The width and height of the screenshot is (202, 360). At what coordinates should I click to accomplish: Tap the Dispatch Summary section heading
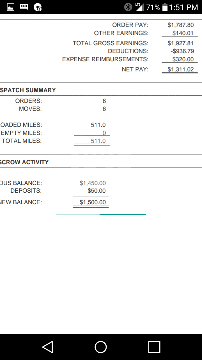pyautogui.click(x=28, y=90)
